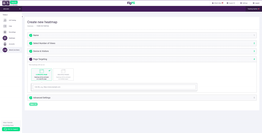Open the What's New menu item
The image size is (262, 133).
[x=217, y=3]
